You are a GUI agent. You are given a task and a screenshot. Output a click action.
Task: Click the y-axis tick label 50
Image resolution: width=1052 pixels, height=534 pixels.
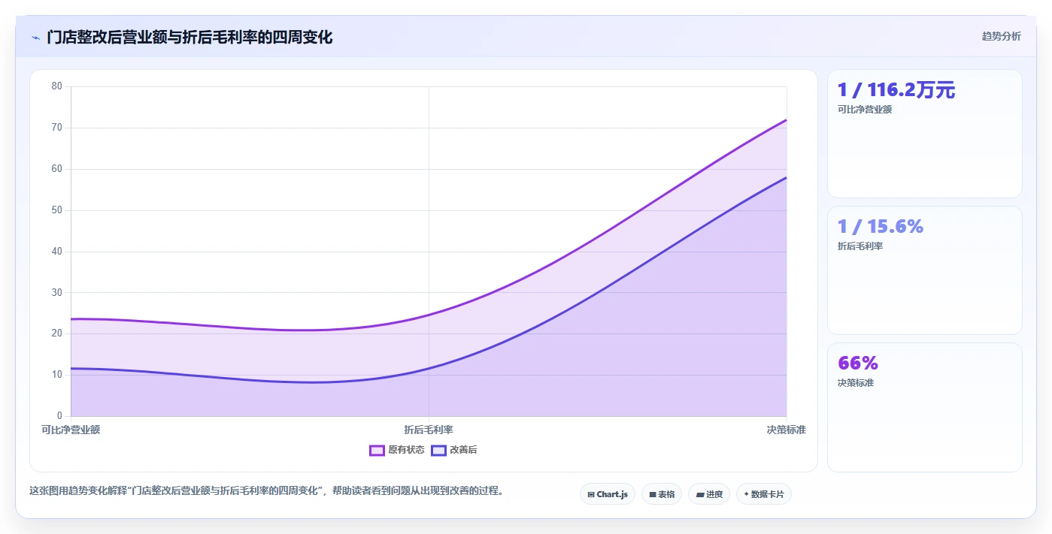coord(57,210)
